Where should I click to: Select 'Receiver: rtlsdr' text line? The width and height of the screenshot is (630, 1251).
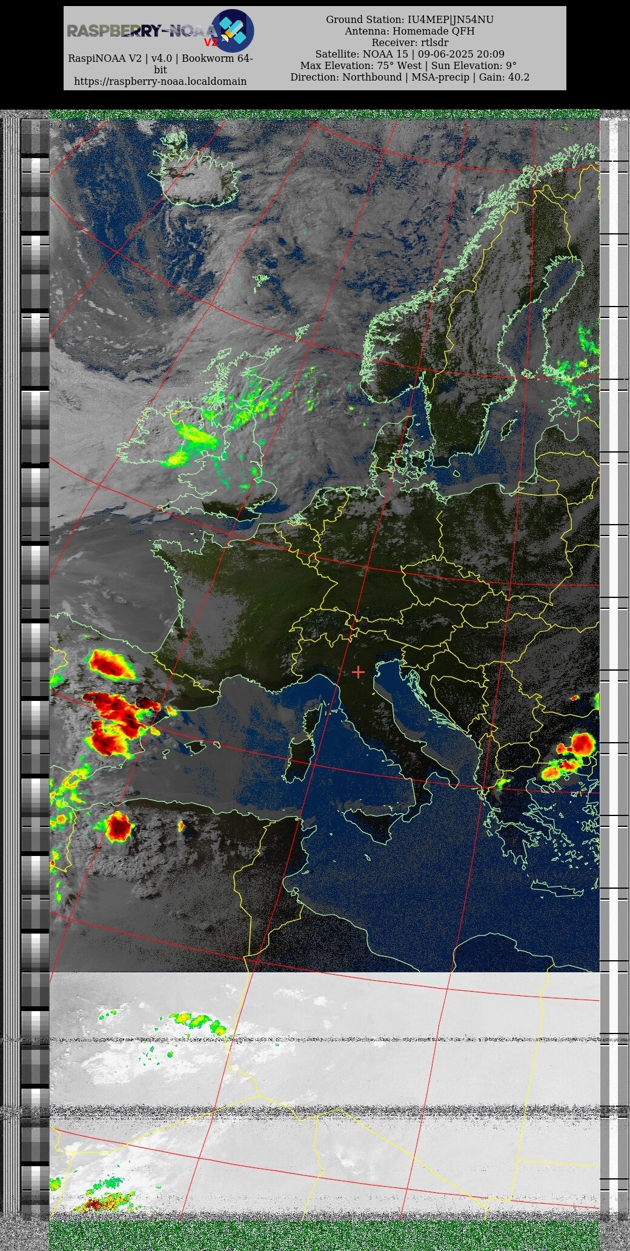pos(409,42)
